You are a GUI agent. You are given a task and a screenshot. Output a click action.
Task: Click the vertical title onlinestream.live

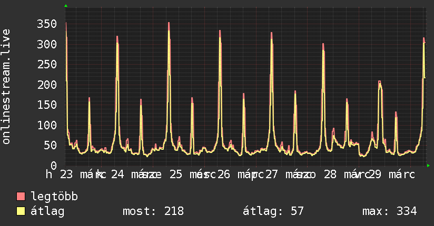click(6, 87)
